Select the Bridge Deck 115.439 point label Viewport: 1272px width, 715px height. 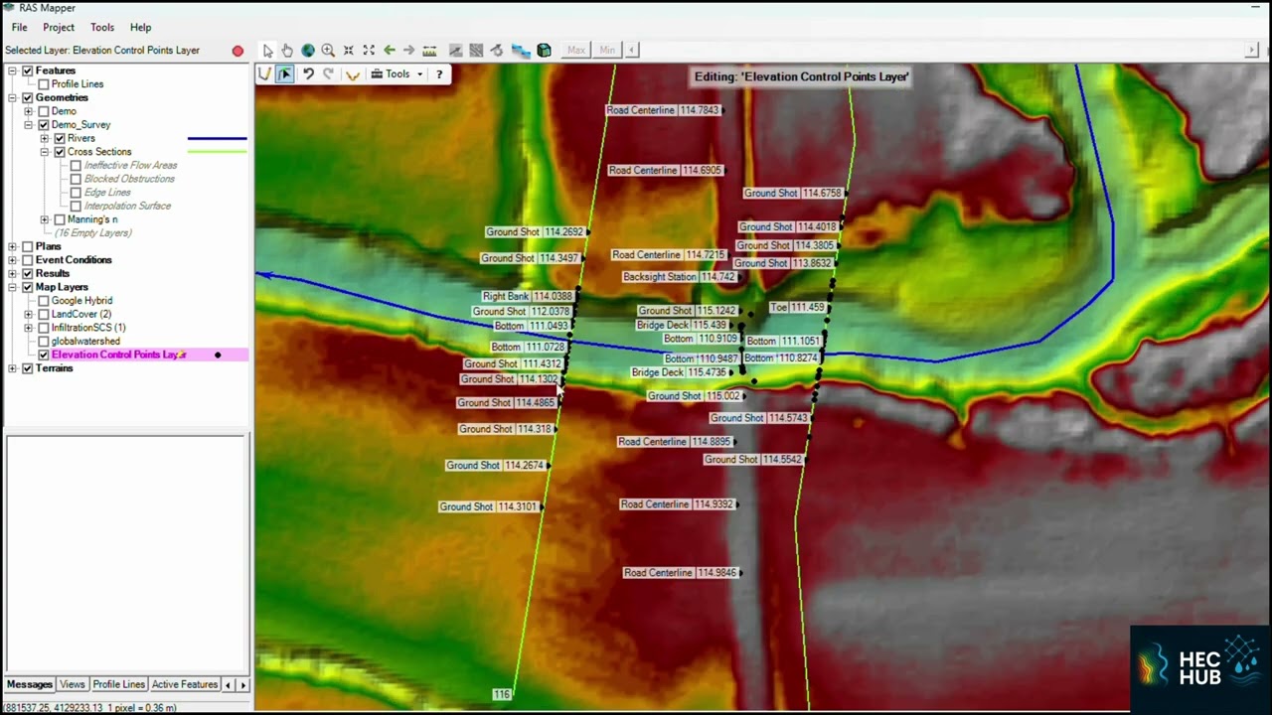682,326
